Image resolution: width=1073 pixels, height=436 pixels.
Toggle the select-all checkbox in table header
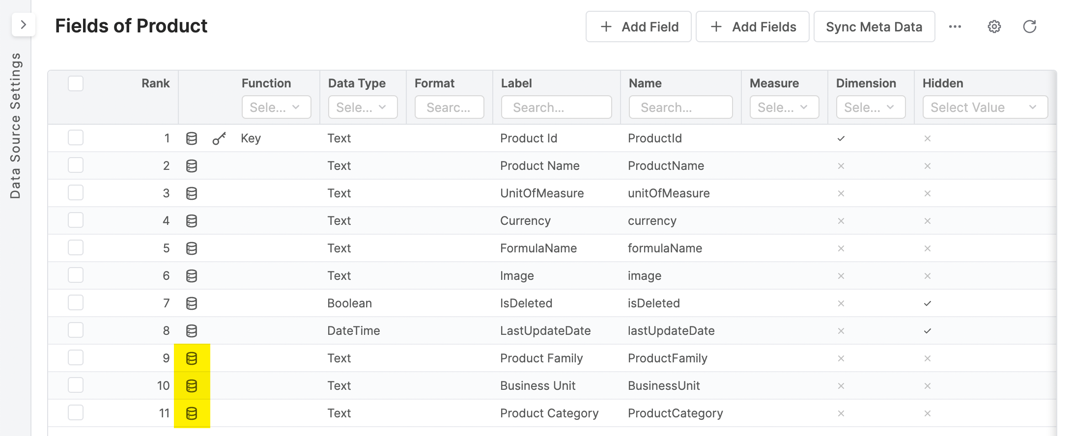pos(76,83)
